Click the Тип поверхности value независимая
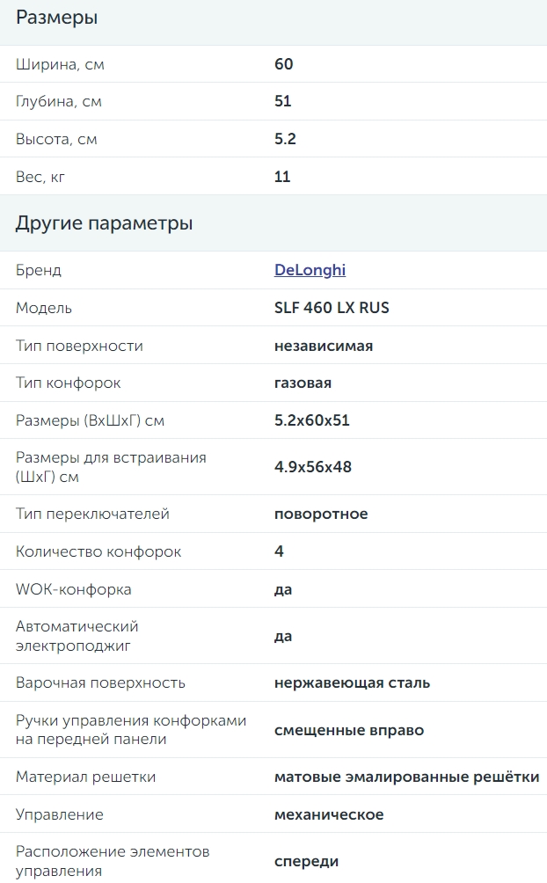 point(324,346)
